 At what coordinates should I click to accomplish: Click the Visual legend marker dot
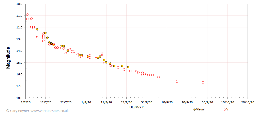(x=195, y=110)
